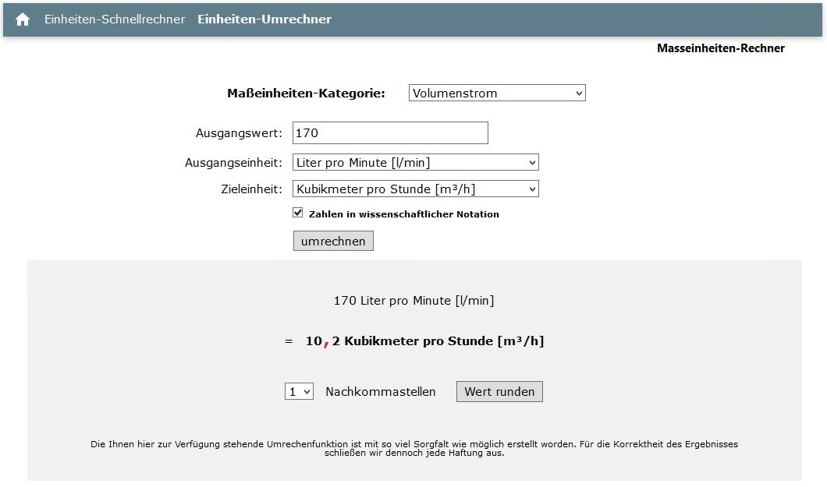Open the Maßeinheiten-Kategorie dropdown showing Volumenstrom
Viewport: 827px width, 487px height.
pyautogui.click(x=497, y=94)
